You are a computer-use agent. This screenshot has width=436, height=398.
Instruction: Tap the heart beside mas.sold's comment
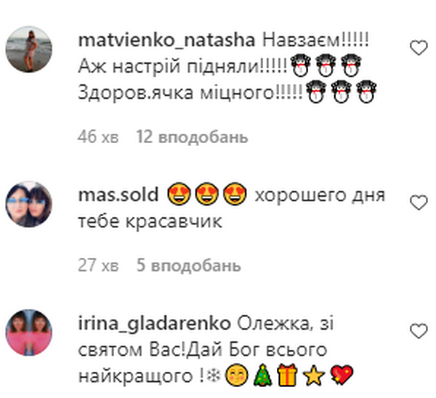419,203
